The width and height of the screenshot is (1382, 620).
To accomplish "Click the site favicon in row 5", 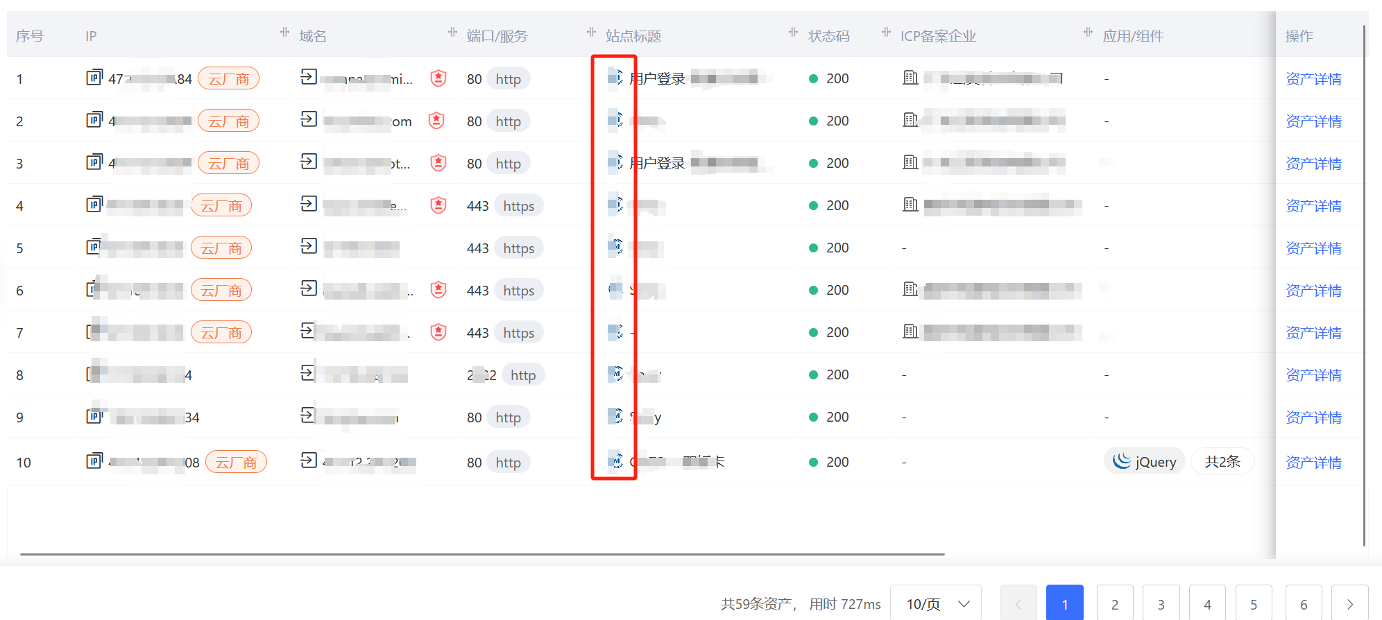I will [x=615, y=246].
